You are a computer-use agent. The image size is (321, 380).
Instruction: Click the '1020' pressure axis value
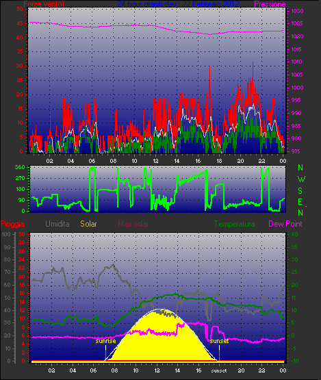(x=297, y=36)
